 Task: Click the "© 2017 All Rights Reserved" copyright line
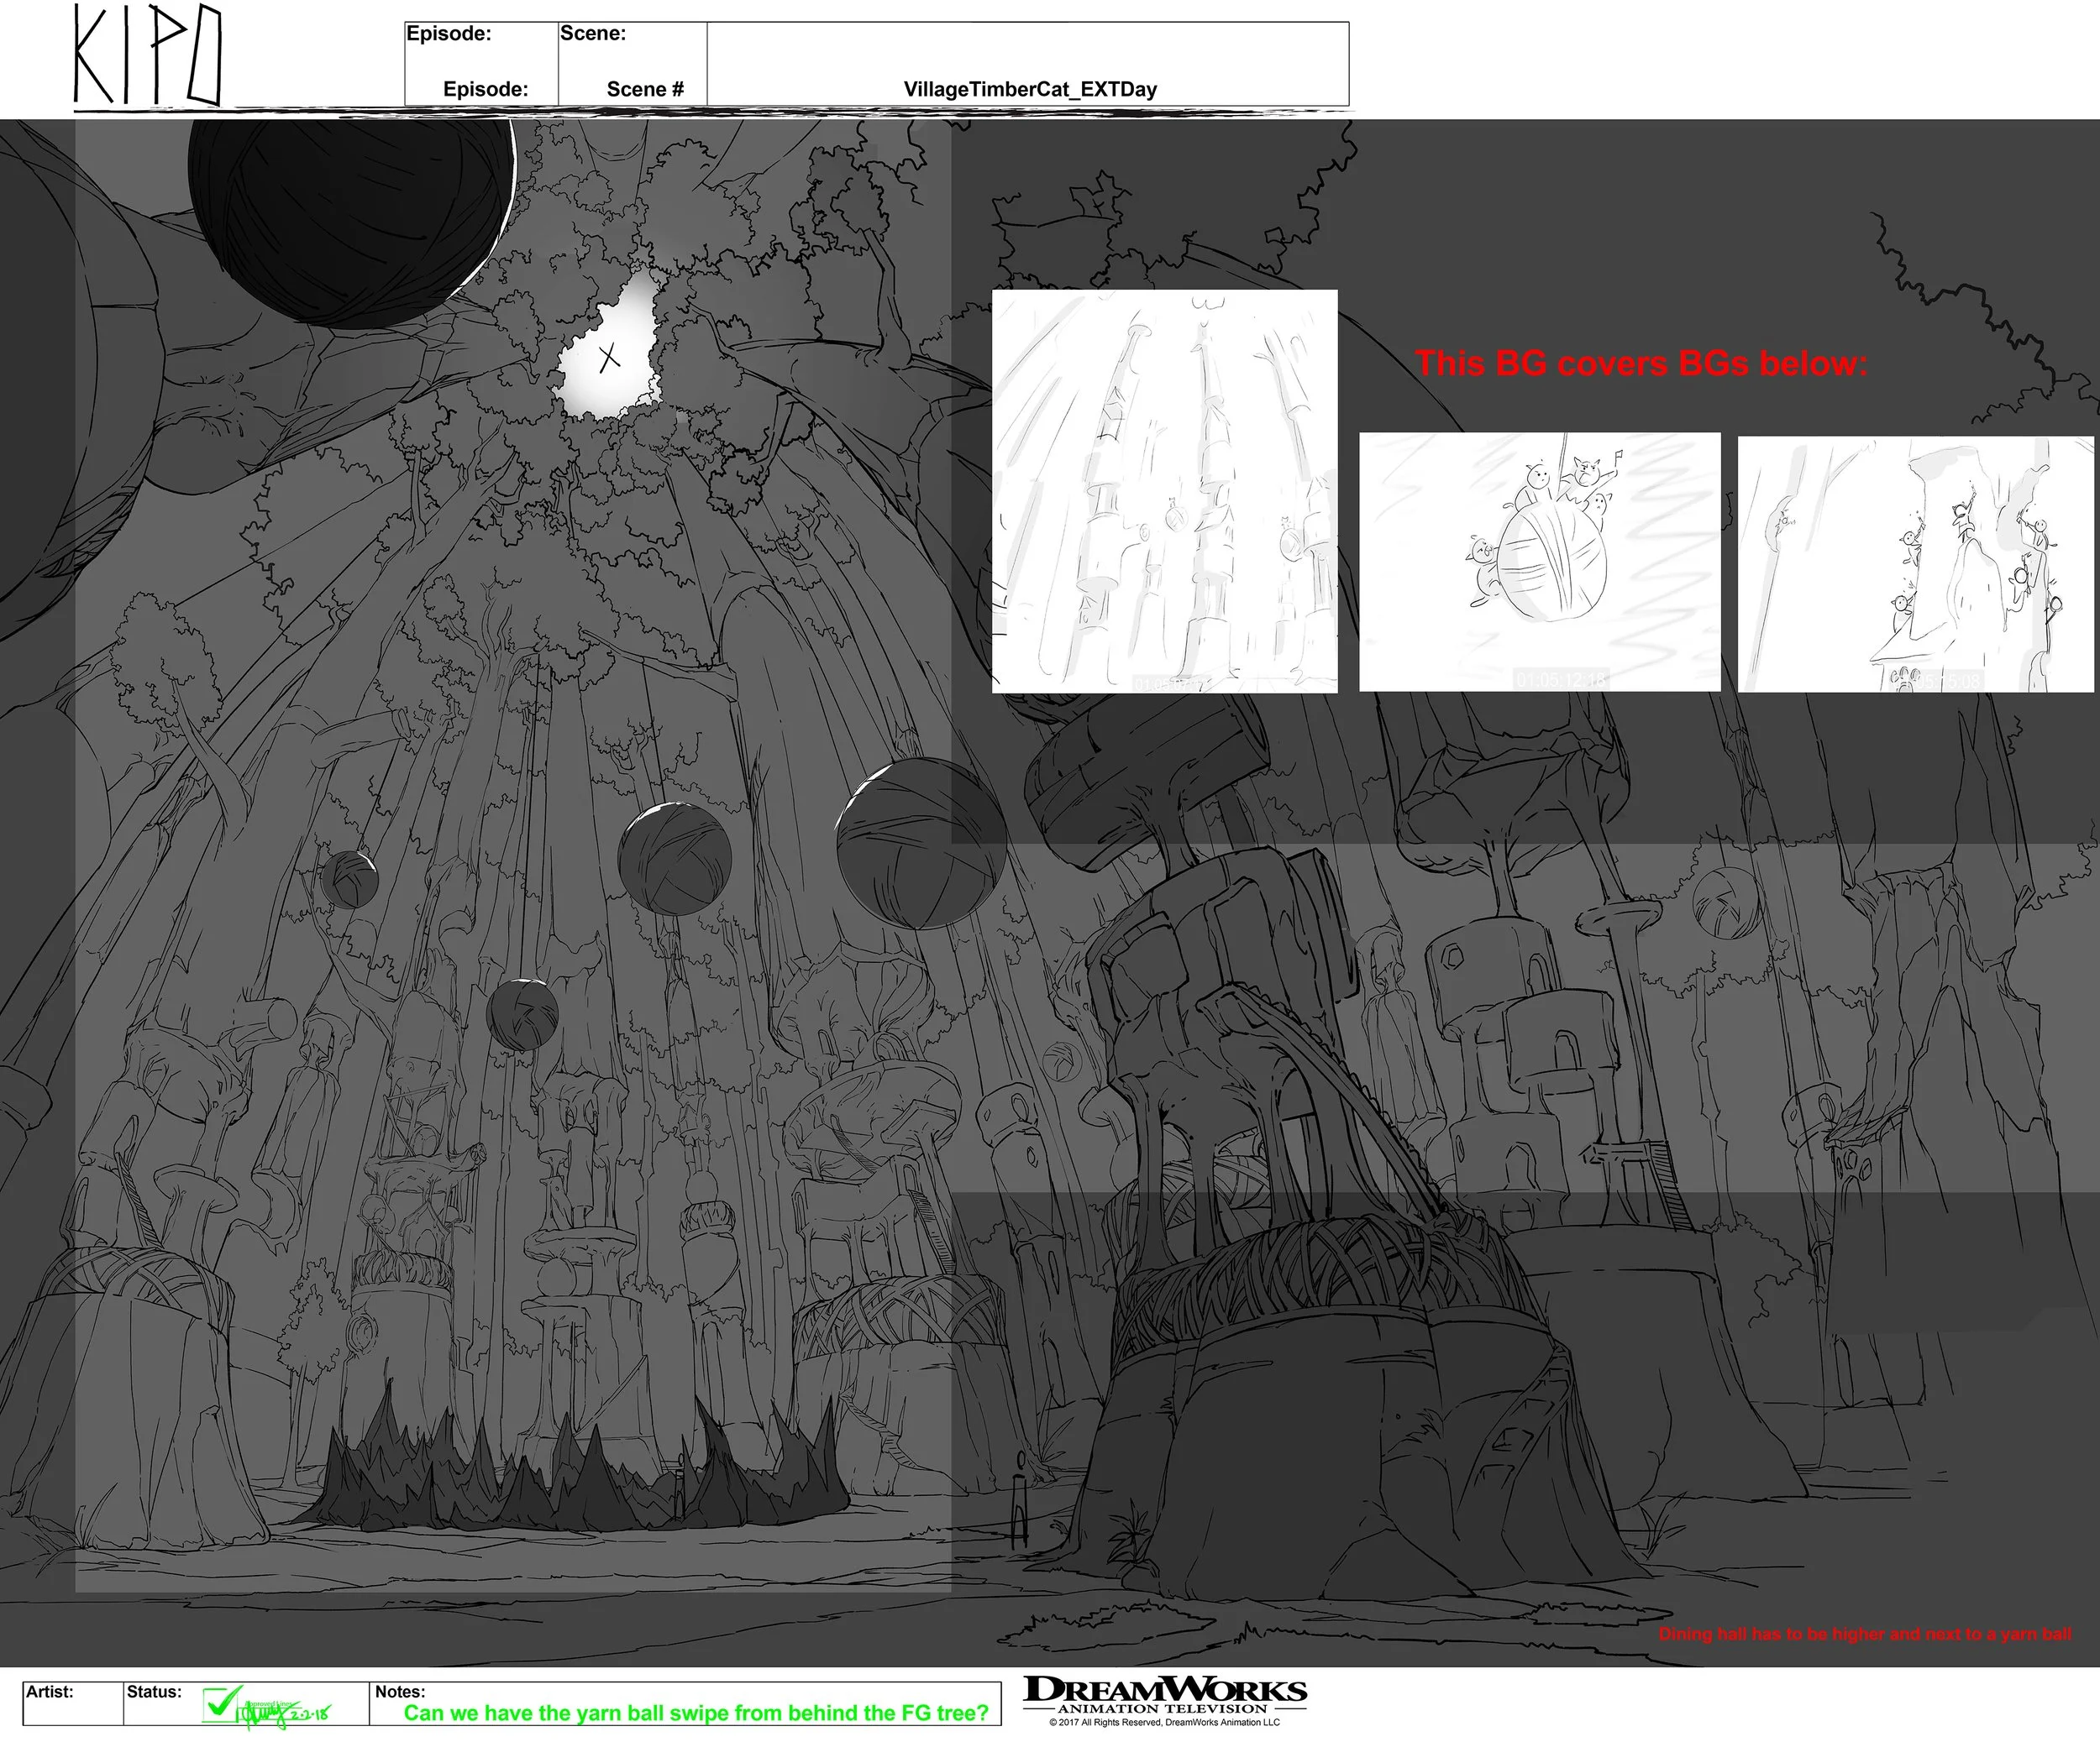1165,1722
